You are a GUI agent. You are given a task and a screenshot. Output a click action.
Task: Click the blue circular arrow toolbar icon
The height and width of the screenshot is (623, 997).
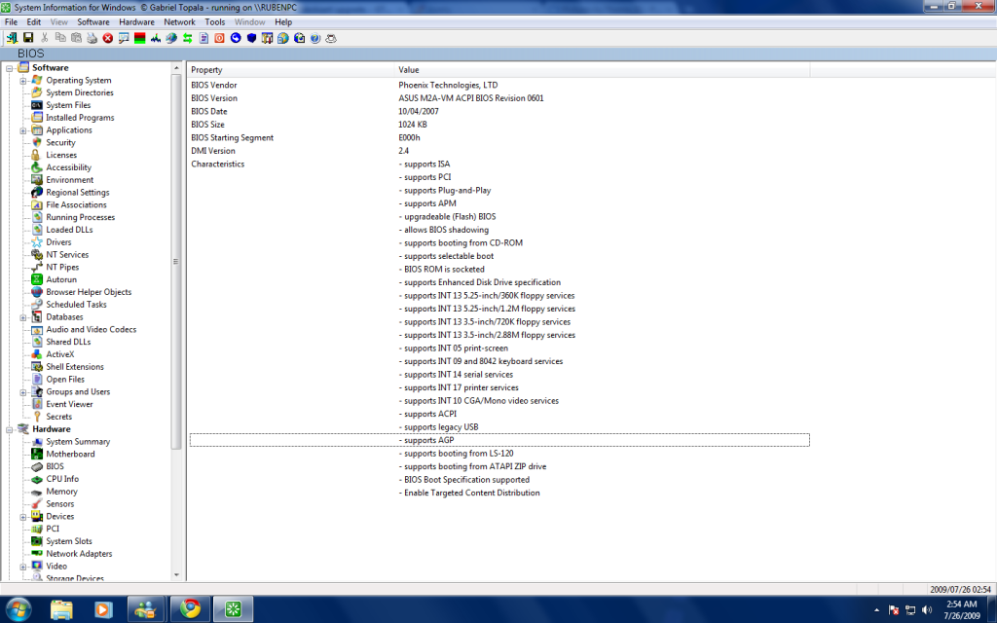tap(236, 38)
